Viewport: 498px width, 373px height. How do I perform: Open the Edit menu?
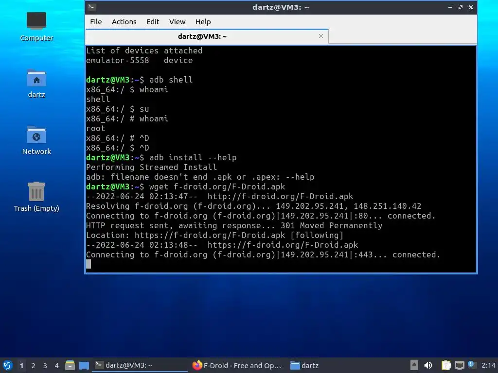point(152,21)
